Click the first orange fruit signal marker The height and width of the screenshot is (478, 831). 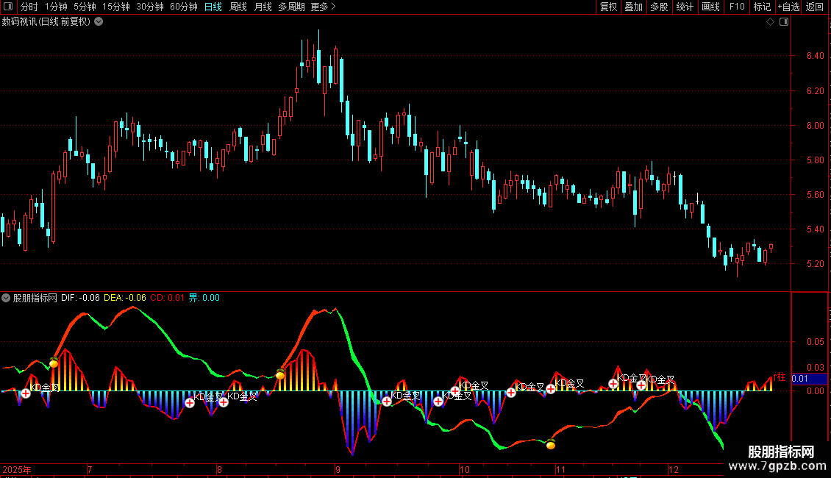(x=54, y=363)
